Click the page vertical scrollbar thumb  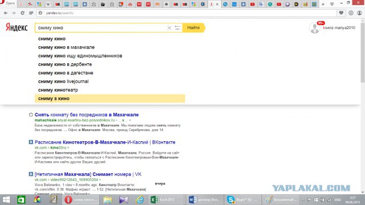point(363,52)
